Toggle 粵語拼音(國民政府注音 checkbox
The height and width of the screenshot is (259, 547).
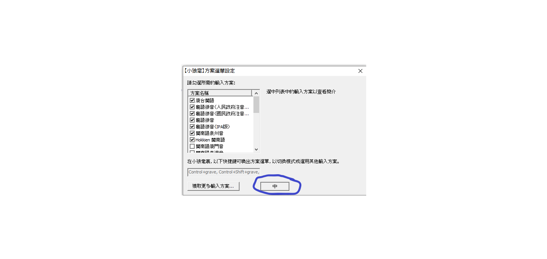(x=192, y=113)
